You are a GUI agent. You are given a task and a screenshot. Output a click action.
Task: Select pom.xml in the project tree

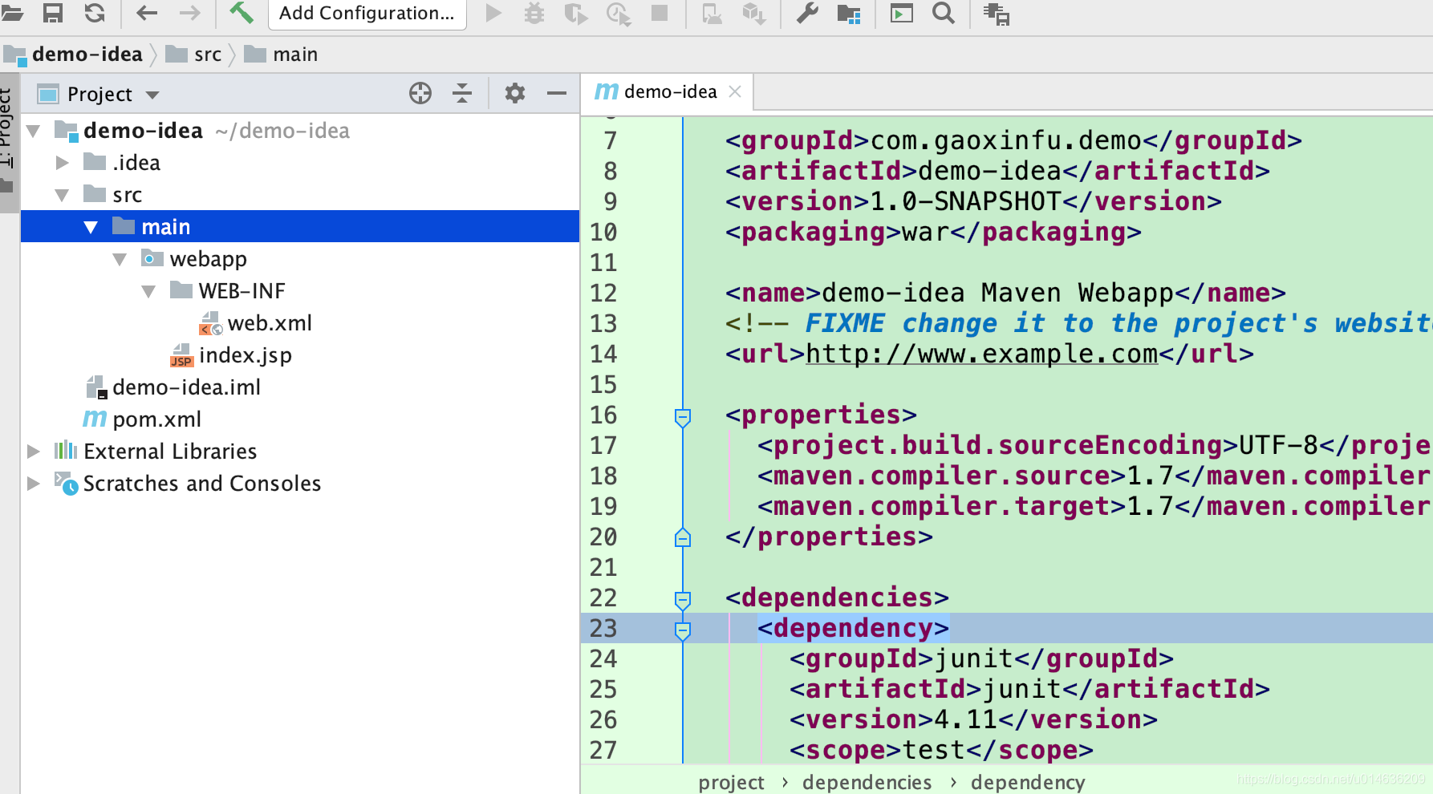(156, 419)
